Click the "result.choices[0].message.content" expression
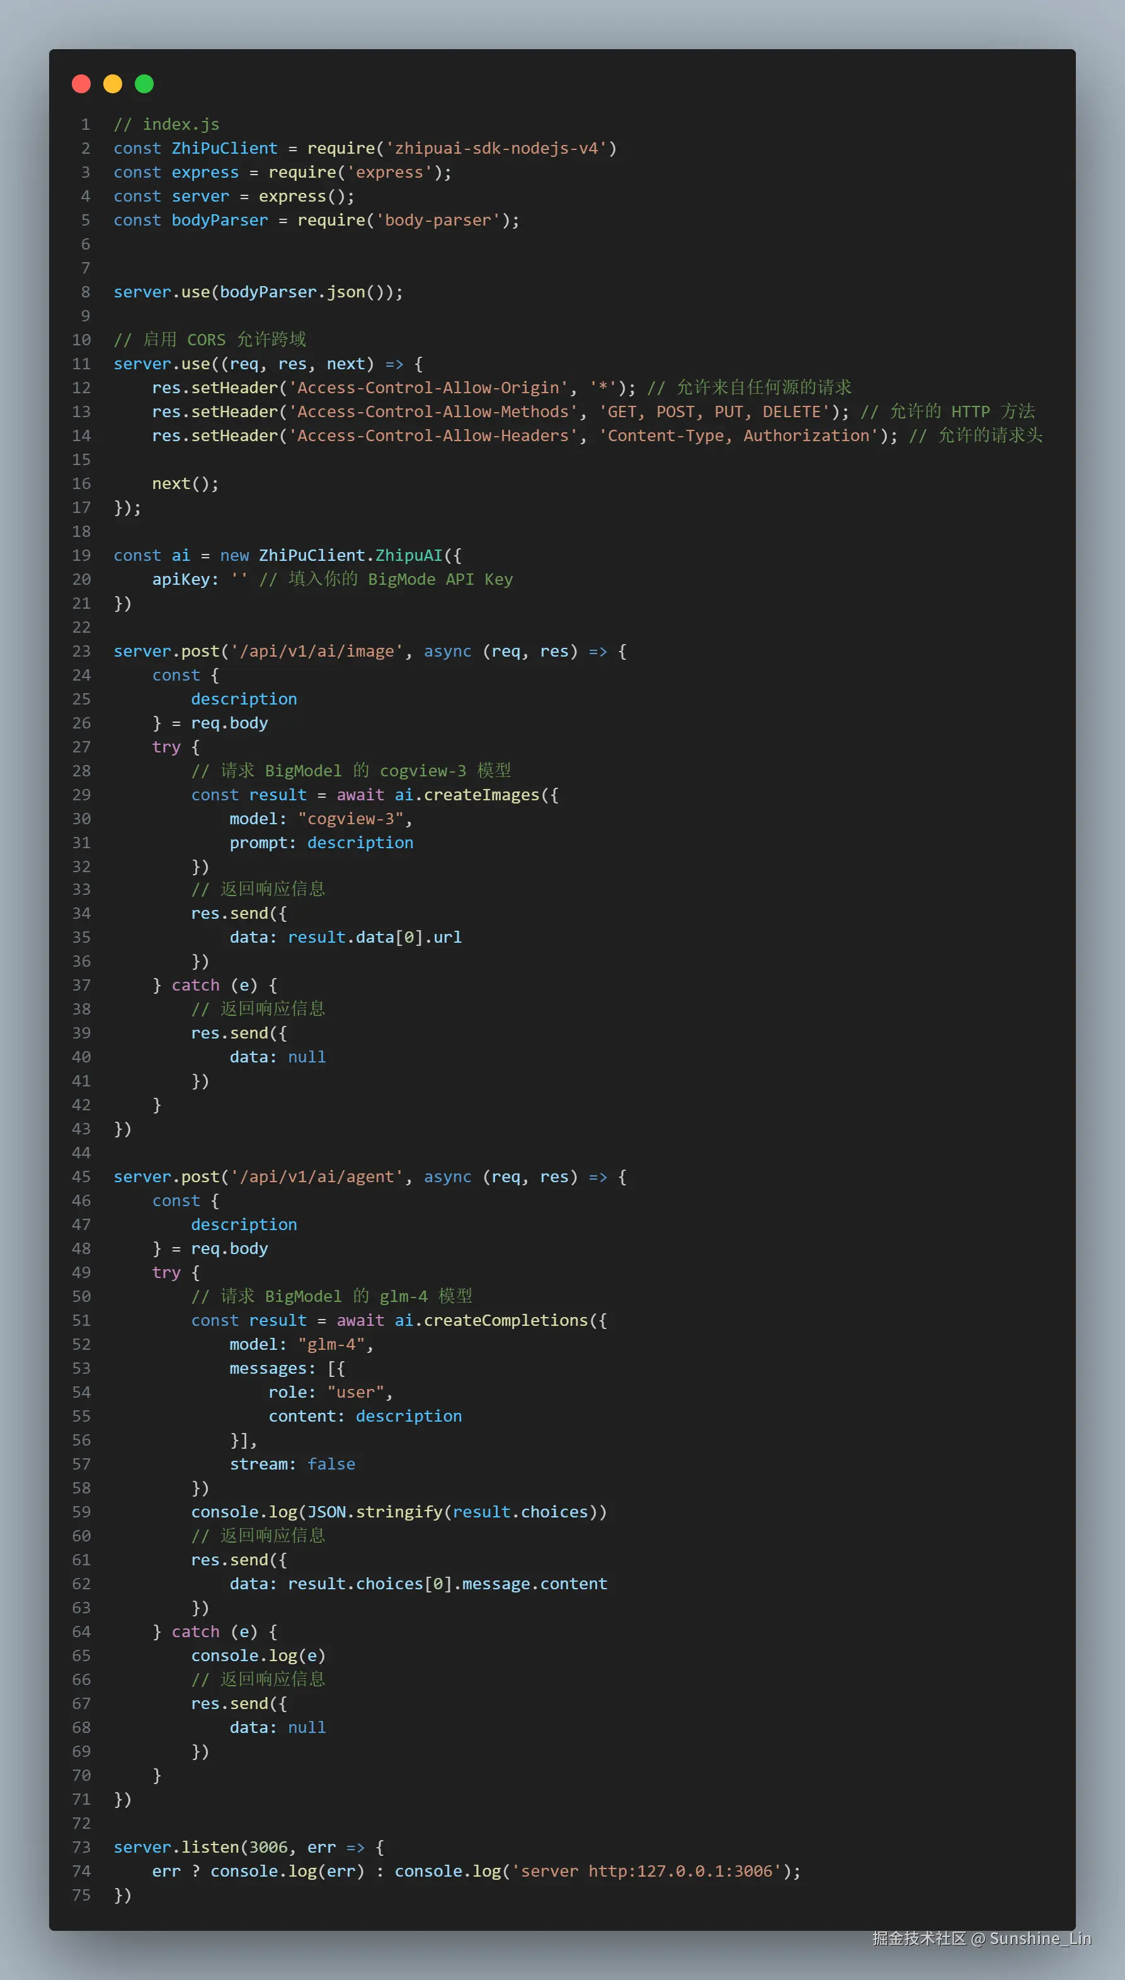The width and height of the screenshot is (1125, 1980). point(447,1584)
